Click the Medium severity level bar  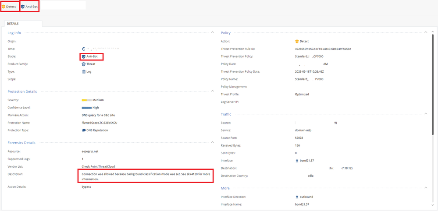pyautogui.click(x=86, y=100)
